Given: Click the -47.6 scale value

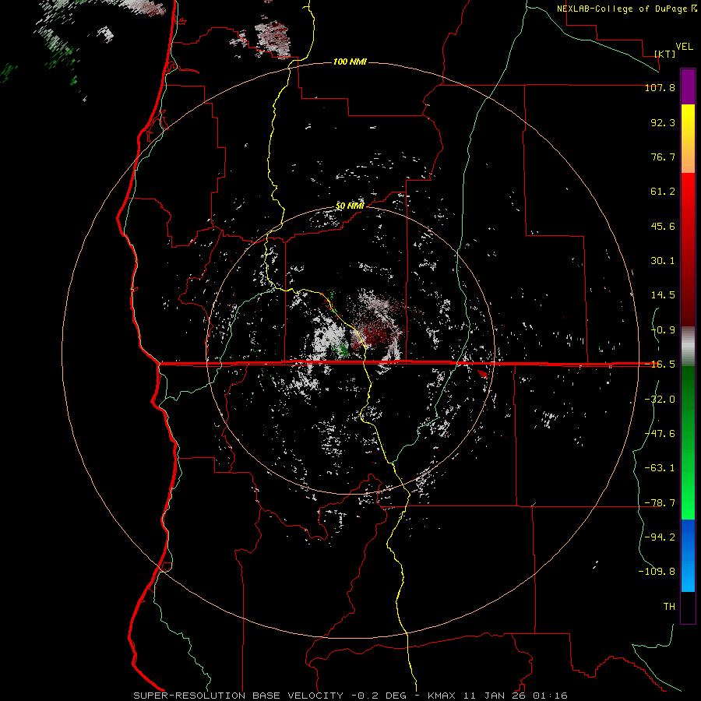Looking at the screenshot, I should pyautogui.click(x=660, y=434).
